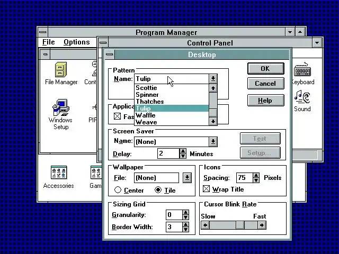Image resolution: width=339 pixels, height=254 pixels.
Task: Decrease Screen Saver Delay with down arrow
Action: coord(183,156)
